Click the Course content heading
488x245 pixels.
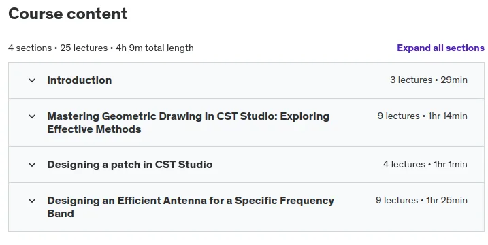(68, 14)
